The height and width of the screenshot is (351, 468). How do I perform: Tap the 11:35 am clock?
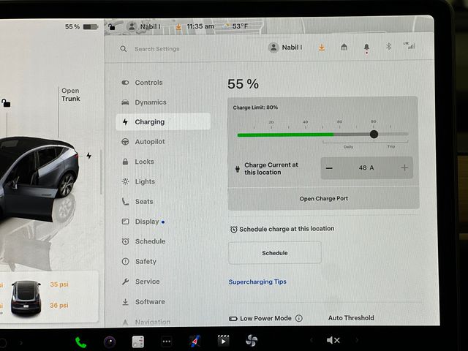(x=200, y=26)
